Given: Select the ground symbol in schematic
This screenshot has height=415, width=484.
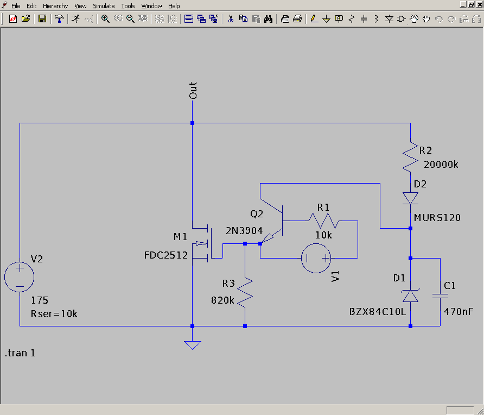Looking at the screenshot, I should (x=192, y=345).
